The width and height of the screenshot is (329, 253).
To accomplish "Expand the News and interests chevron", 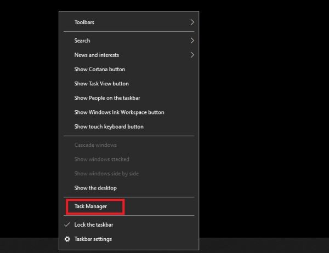I will (192, 55).
